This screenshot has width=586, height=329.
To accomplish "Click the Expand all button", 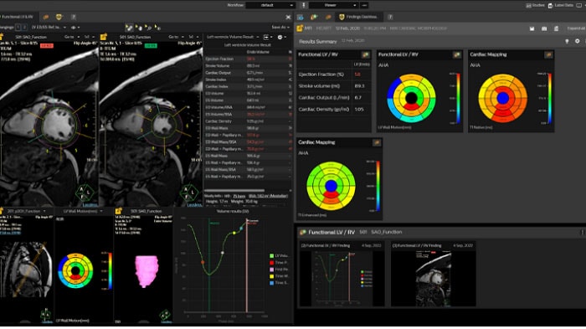I will 576,28.
